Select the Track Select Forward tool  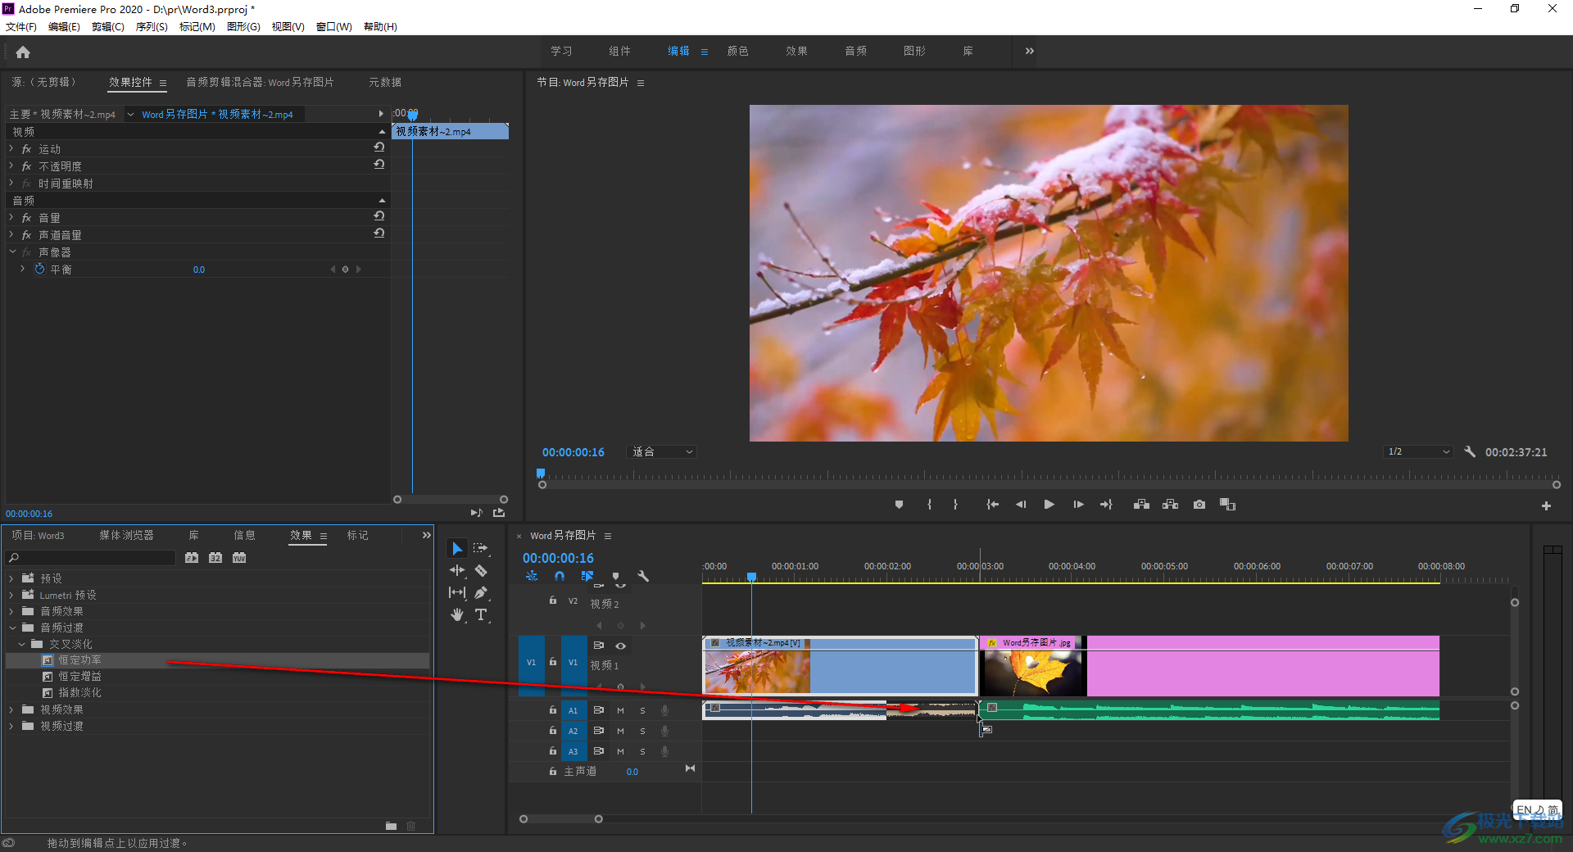481,548
